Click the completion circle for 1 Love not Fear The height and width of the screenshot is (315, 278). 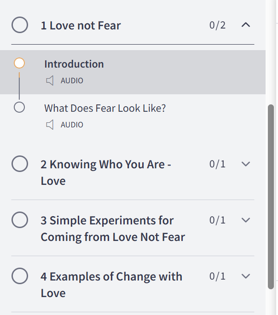tap(20, 25)
